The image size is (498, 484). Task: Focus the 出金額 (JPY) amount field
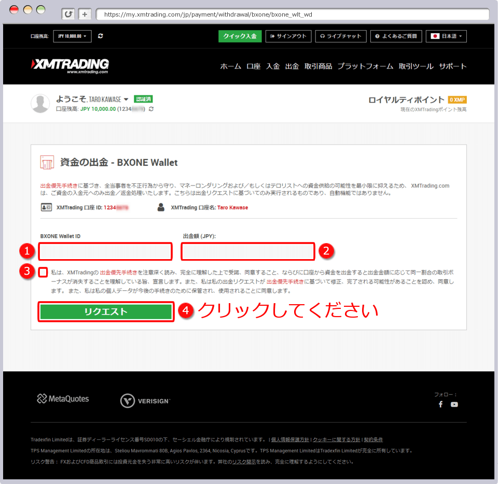pyautogui.click(x=248, y=252)
